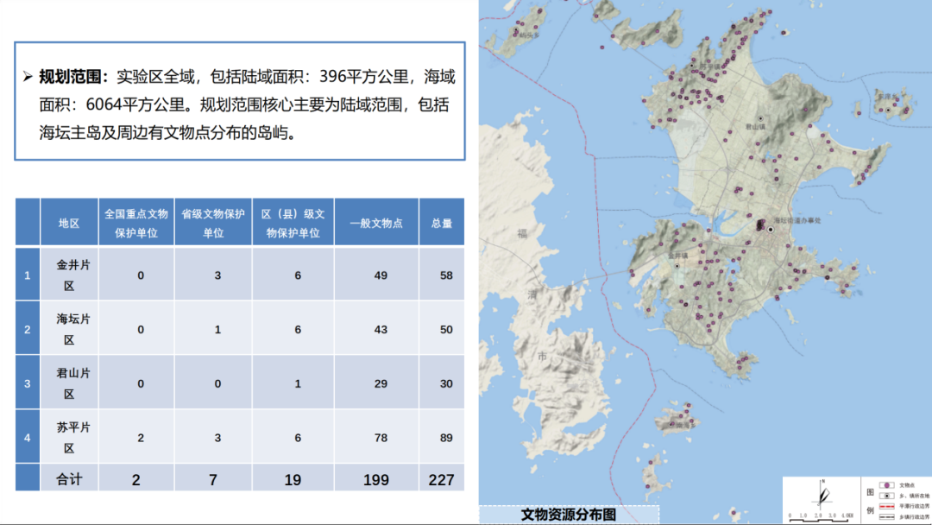Image resolution: width=932 pixels, height=525 pixels.
Task: Click the 乡、镇所在地 legend symbol
Action: (x=887, y=496)
